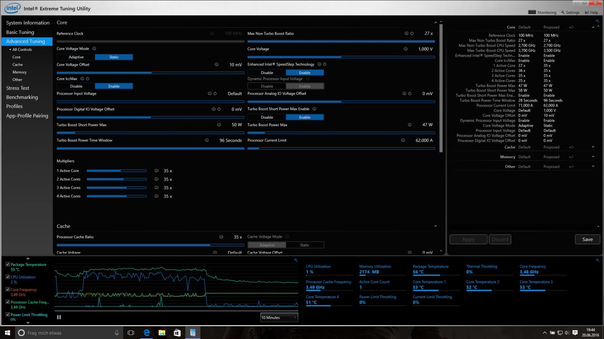
Task: Select Memory under Advanced Tuning
Action: point(19,72)
